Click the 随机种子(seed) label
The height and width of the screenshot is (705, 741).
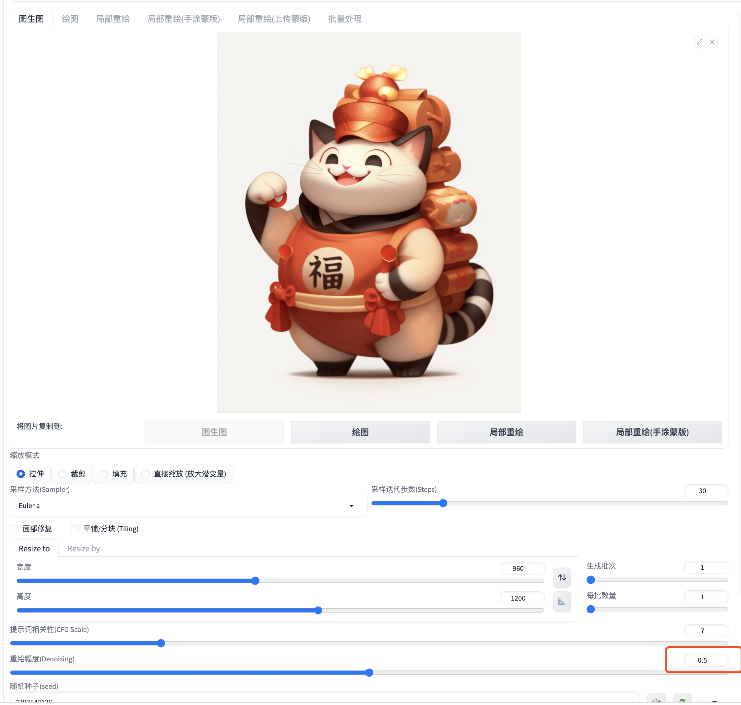(34, 686)
